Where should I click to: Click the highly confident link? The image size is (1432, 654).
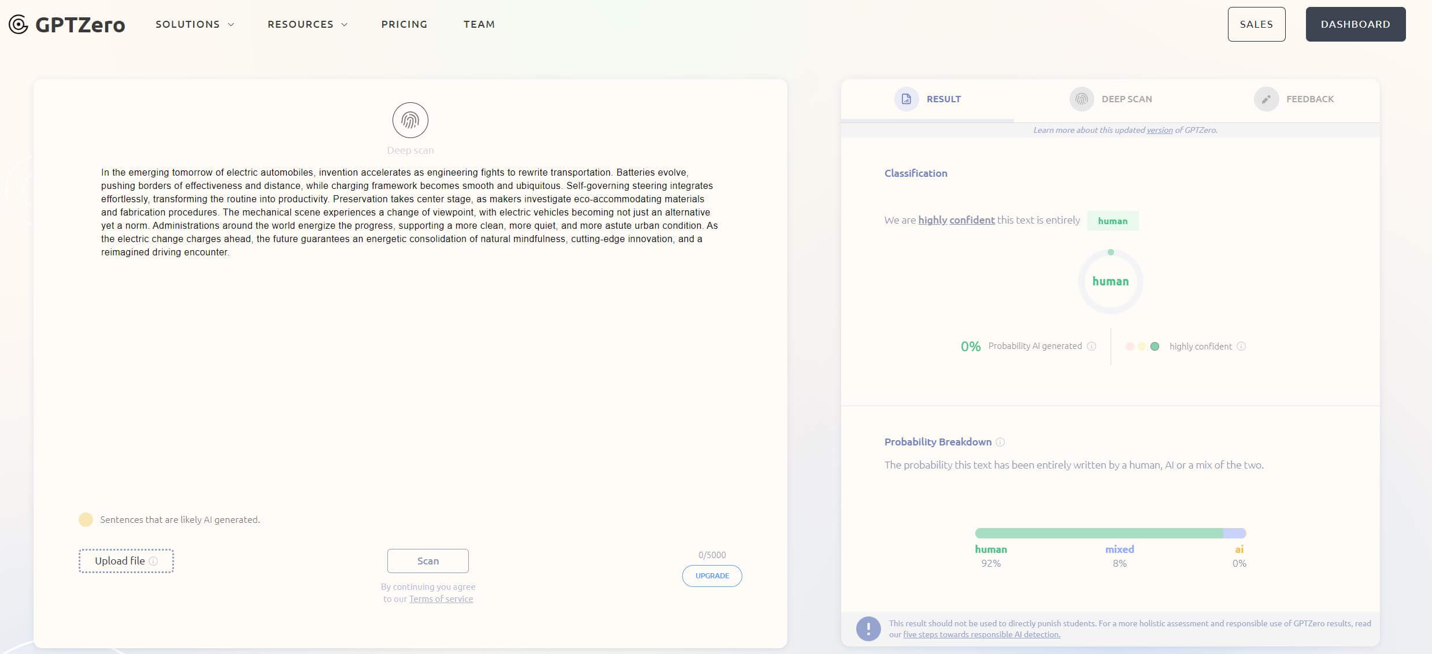point(956,220)
